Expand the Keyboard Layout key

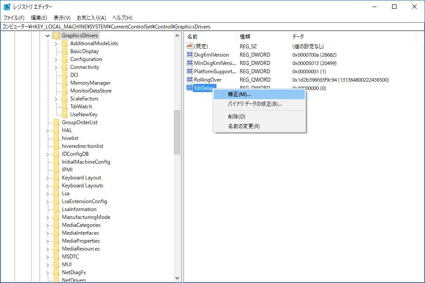click(x=48, y=178)
